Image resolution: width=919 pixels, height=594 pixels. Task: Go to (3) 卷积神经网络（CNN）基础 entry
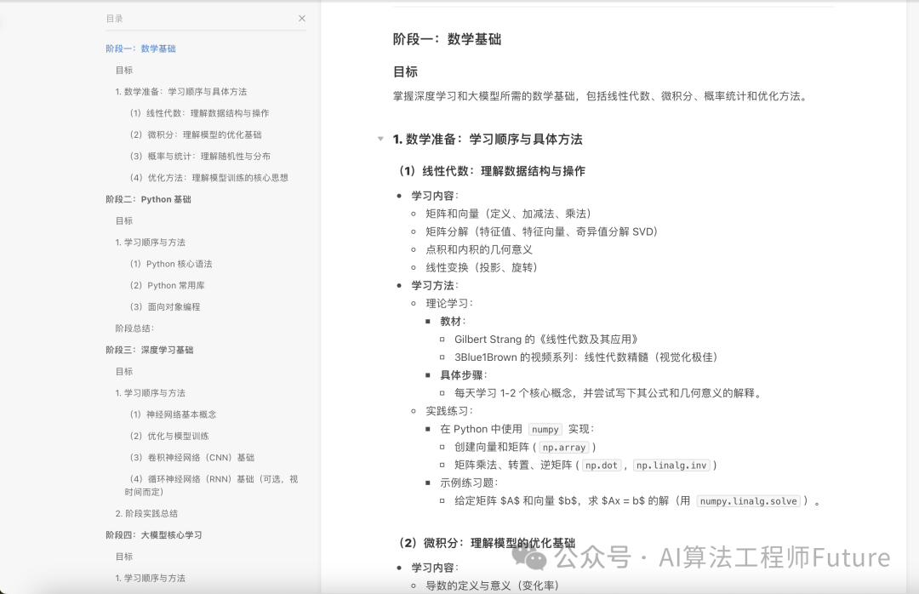pyautogui.click(x=191, y=457)
